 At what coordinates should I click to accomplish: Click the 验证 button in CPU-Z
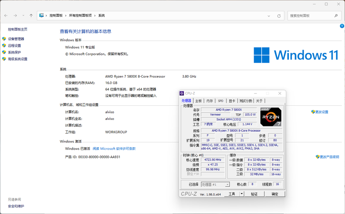[x=254, y=194]
